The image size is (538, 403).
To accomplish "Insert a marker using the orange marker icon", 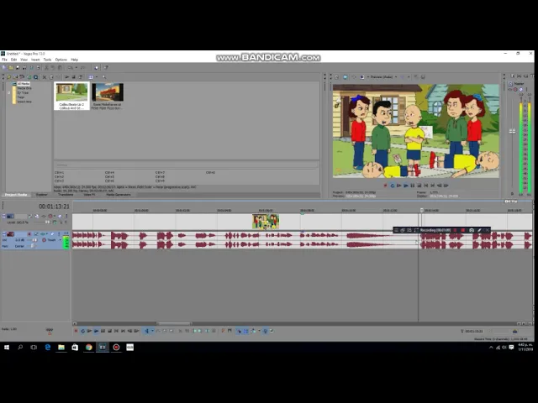I will coord(223,331).
